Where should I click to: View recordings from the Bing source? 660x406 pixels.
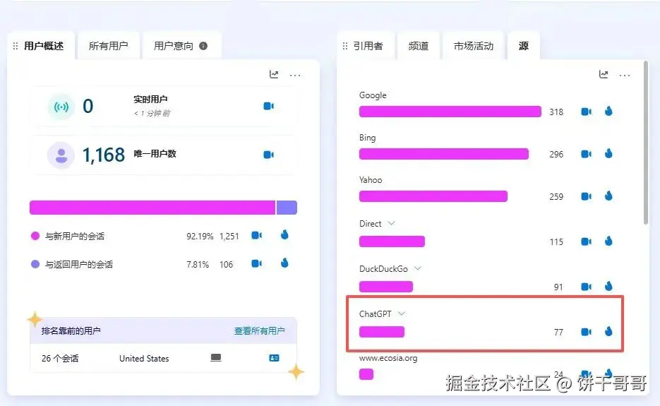587,154
